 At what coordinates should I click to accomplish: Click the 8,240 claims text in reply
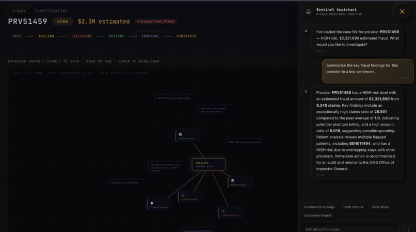click(328, 105)
